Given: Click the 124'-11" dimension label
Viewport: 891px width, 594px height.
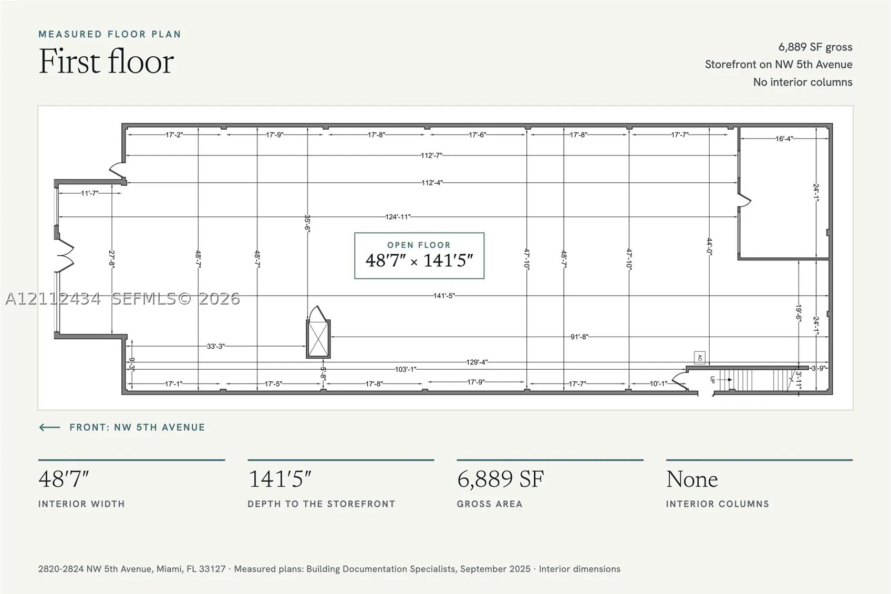Looking at the screenshot, I should point(398,216).
